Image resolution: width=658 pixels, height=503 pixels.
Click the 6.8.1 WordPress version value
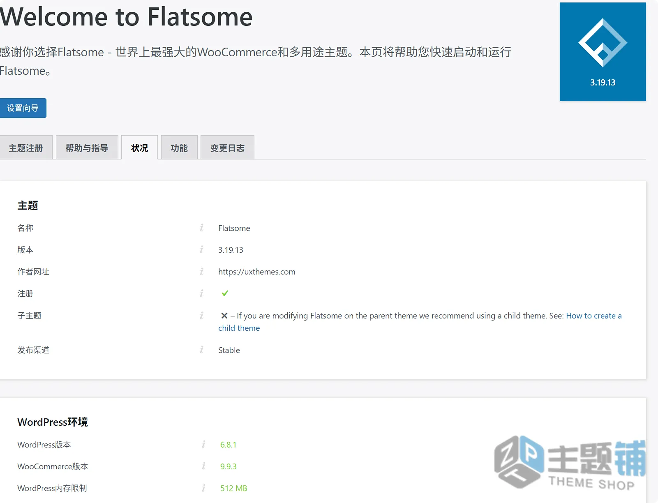click(228, 445)
